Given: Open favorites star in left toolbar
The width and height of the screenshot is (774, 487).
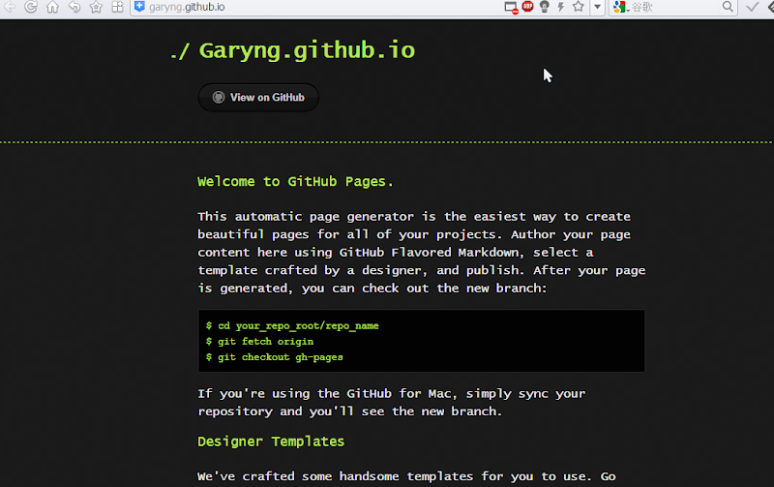Looking at the screenshot, I should (96, 7).
